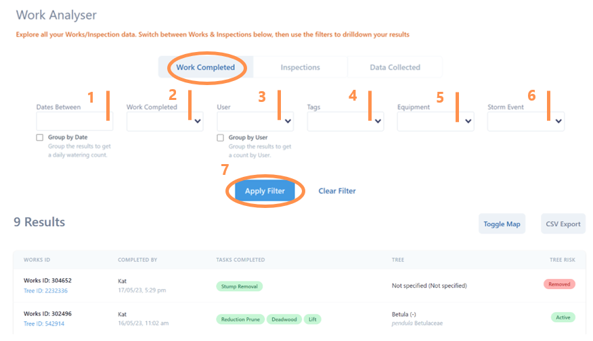Toggle the map view
The image size is (593, 341).
tap(502, 224)
